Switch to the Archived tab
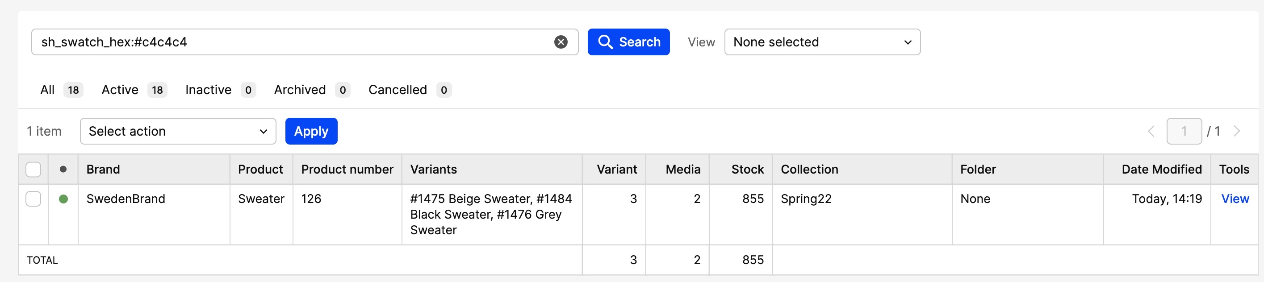1264x282 pixels. click(312, 90)
